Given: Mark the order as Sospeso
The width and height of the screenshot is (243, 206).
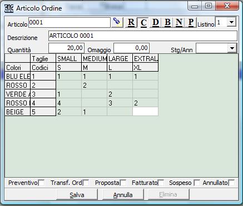Looking at the screenshot, I should (197, 183).
